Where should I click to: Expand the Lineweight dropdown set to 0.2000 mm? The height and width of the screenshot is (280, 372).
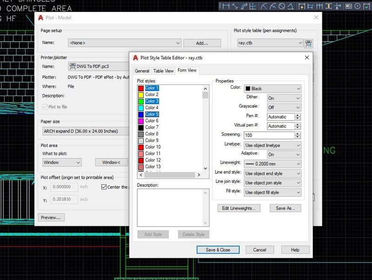tap(273, 164)
